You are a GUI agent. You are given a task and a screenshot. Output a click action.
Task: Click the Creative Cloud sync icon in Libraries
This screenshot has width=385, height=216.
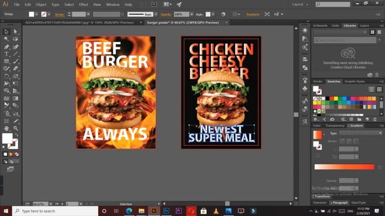point(370,74)
